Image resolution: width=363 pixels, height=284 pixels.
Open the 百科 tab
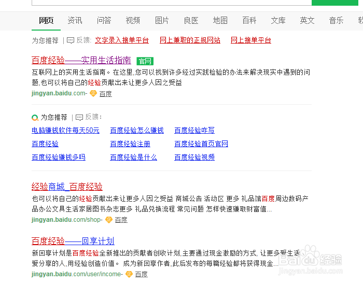(x=249, y=21)
